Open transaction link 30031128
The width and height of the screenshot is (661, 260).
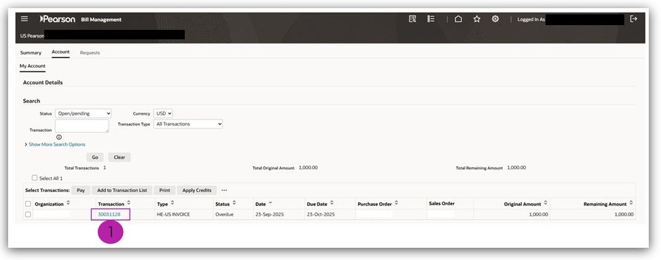click(x=109, y=214)
